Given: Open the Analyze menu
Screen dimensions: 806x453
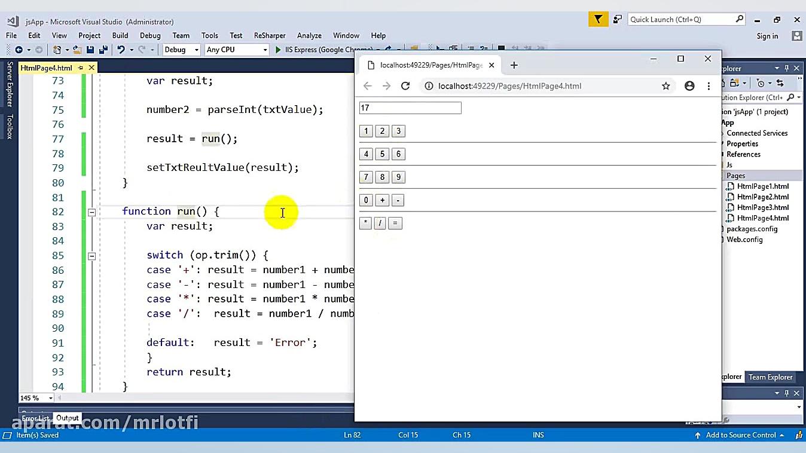Looking at the screenshot, I should tap(309, 35).
